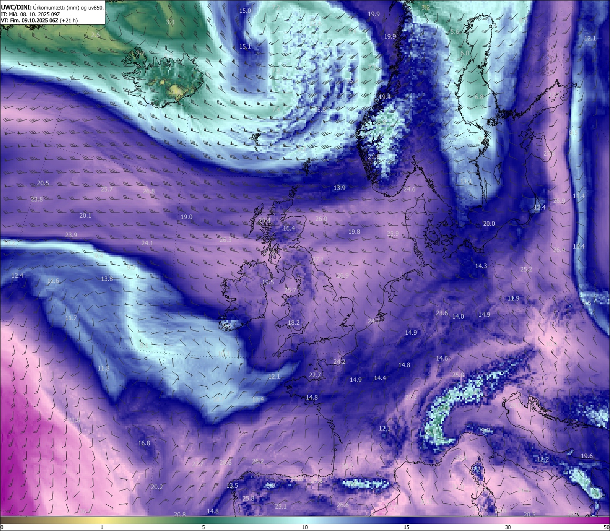Viewport: 610px width, 531px height.
Task: Click the 23.9 value on the map
Action: (x=71, y=235)
